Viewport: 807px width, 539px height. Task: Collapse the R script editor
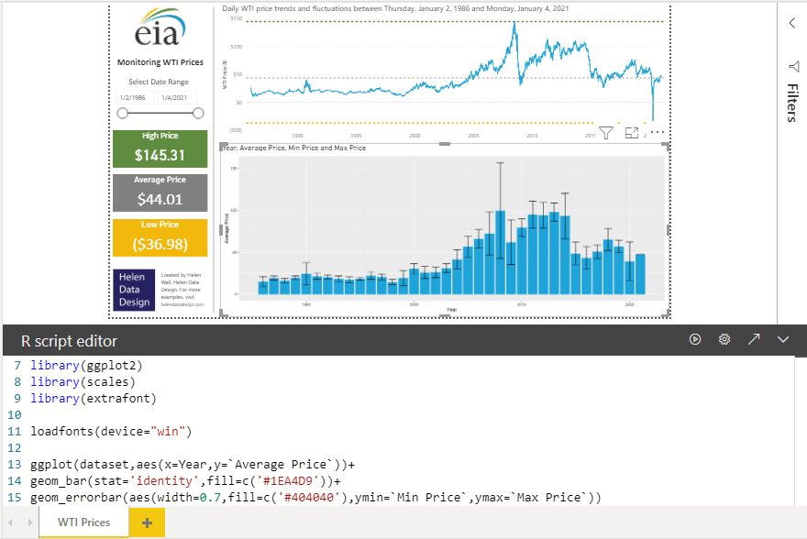coord(782,339)
